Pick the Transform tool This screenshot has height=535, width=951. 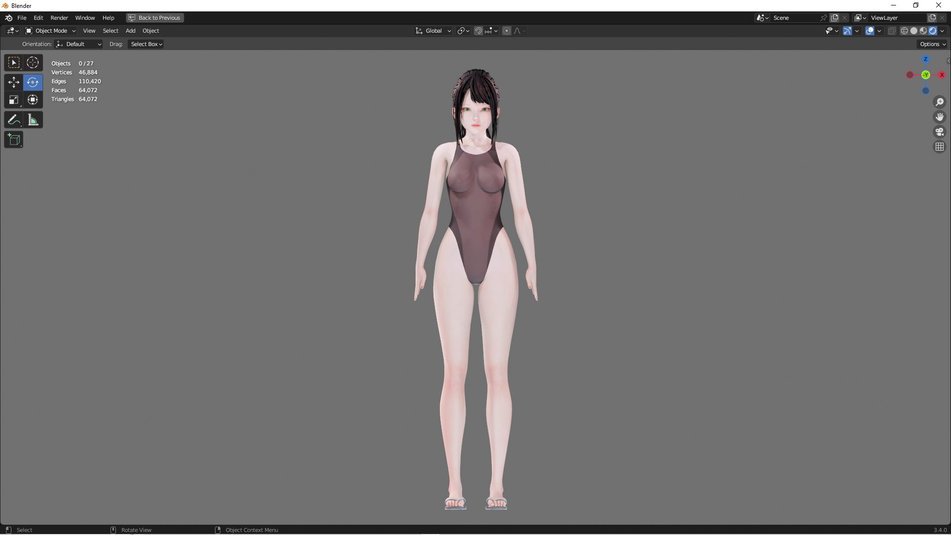click(33, 100)
